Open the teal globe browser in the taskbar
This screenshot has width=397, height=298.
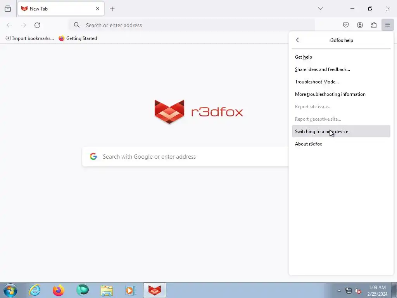click(83, 290)
